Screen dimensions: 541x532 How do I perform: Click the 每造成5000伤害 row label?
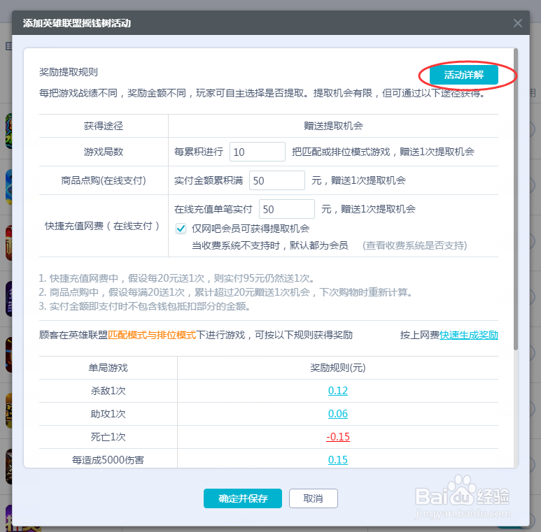click(108, 460)
